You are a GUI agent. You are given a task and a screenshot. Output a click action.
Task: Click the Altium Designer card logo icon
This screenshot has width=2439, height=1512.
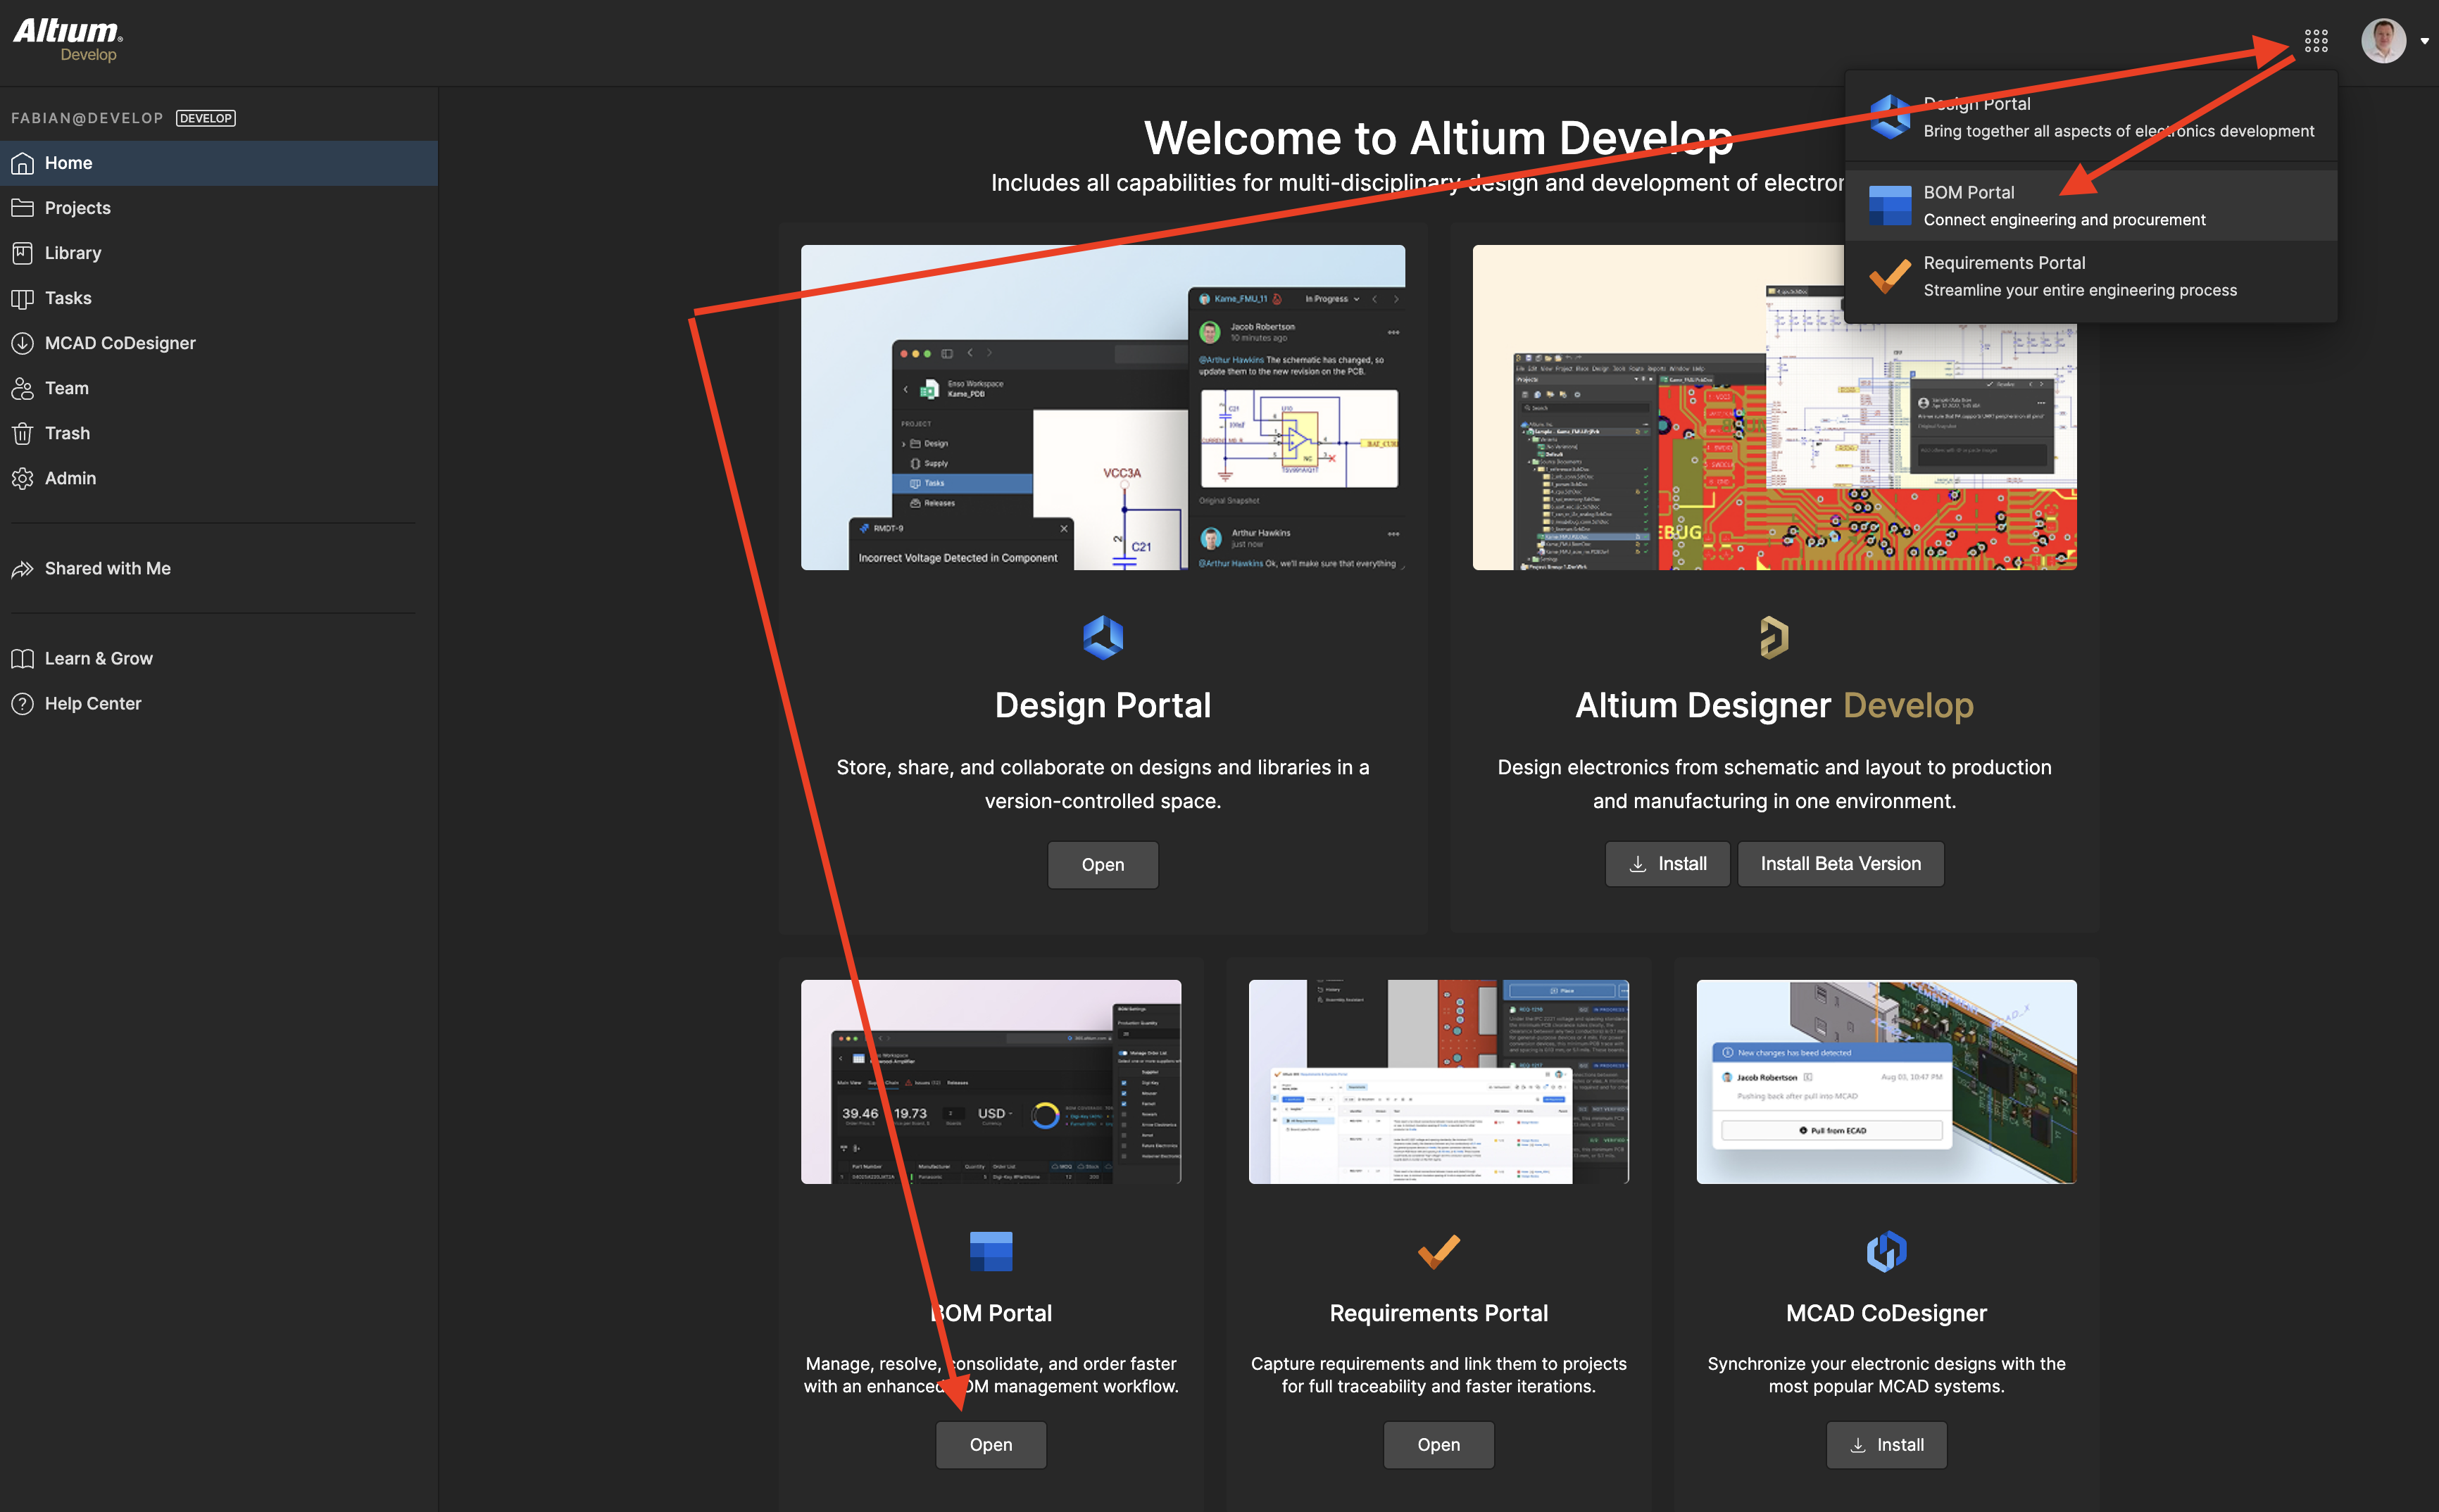[1774, 638]
